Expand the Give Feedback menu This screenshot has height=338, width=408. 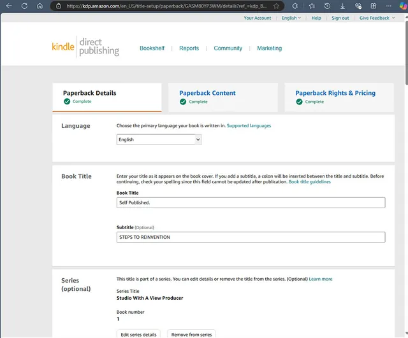[377, 18]
